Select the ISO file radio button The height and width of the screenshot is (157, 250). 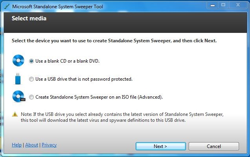(31, 97)
